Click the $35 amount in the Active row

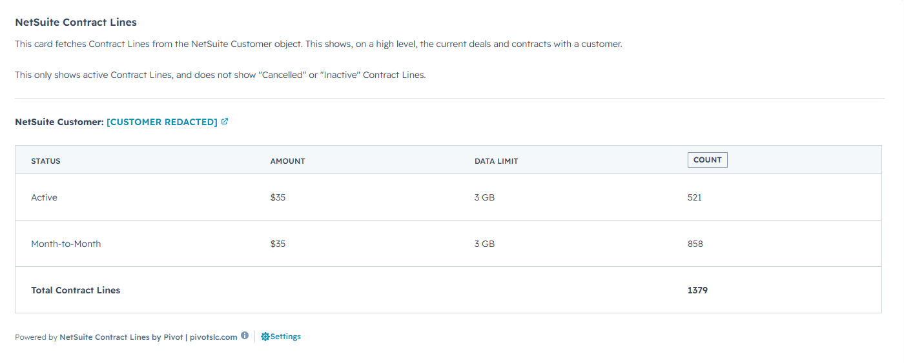[278, 197]
